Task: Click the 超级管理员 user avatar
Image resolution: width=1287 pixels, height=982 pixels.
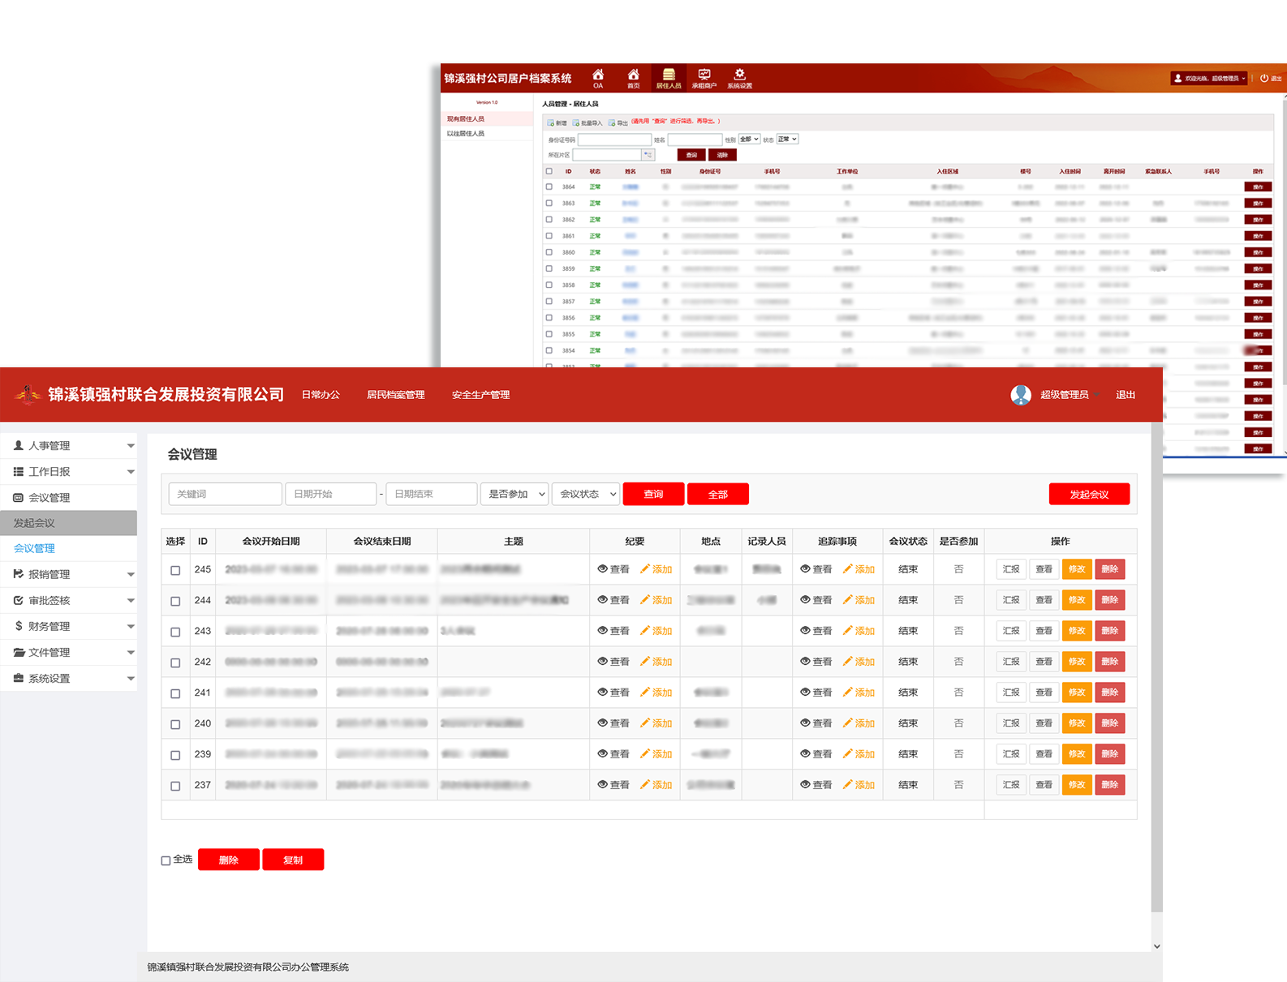Action: (x=1021, y=395)
